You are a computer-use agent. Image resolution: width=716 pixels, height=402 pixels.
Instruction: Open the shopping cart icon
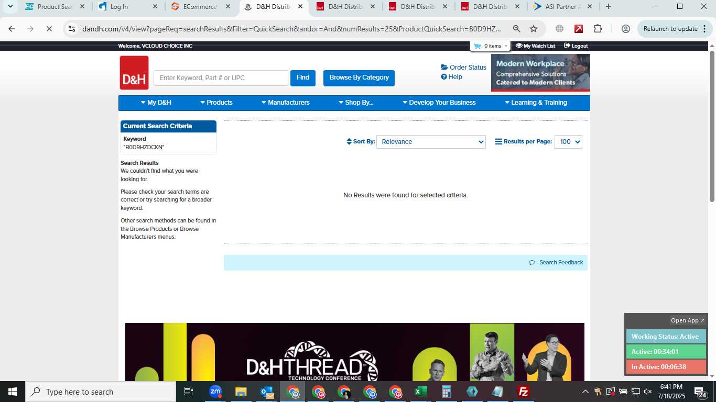click(x=477, y=46)
